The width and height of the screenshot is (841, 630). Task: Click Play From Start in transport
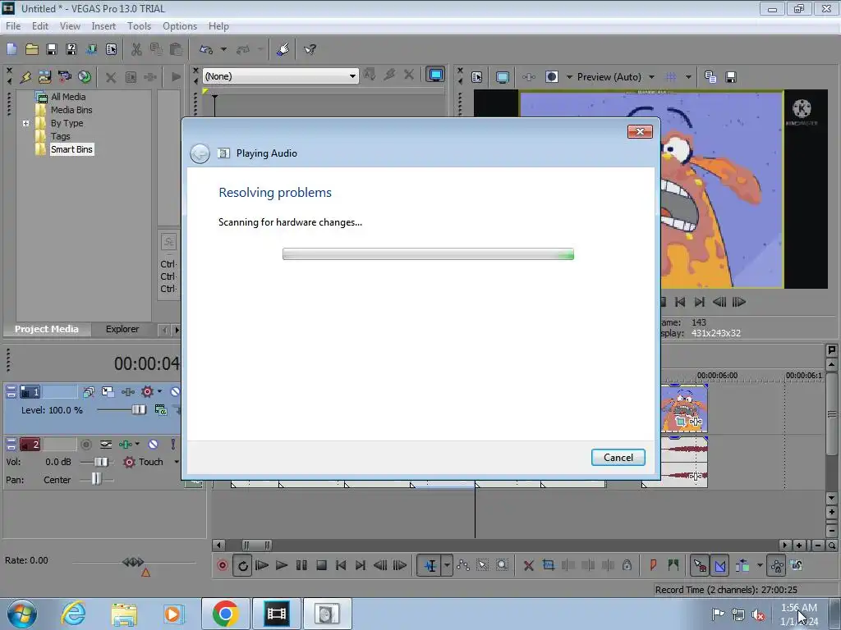pos(262,565)
